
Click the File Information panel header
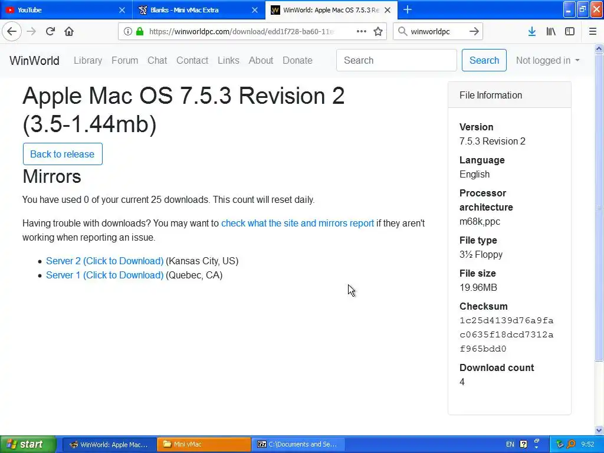(x=509, y=95)
